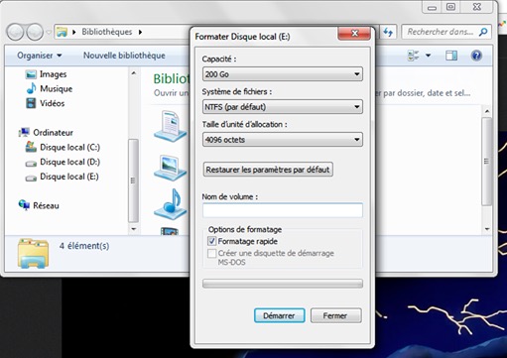
Task: Close the Formater Disque local dialog
Action: 354,33
